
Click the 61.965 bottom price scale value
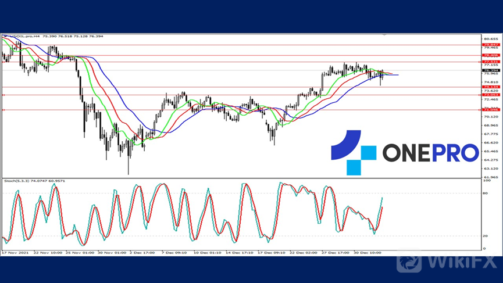[491, 177]
